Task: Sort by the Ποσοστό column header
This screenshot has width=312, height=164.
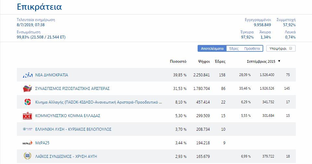Action: click(178, 61)
